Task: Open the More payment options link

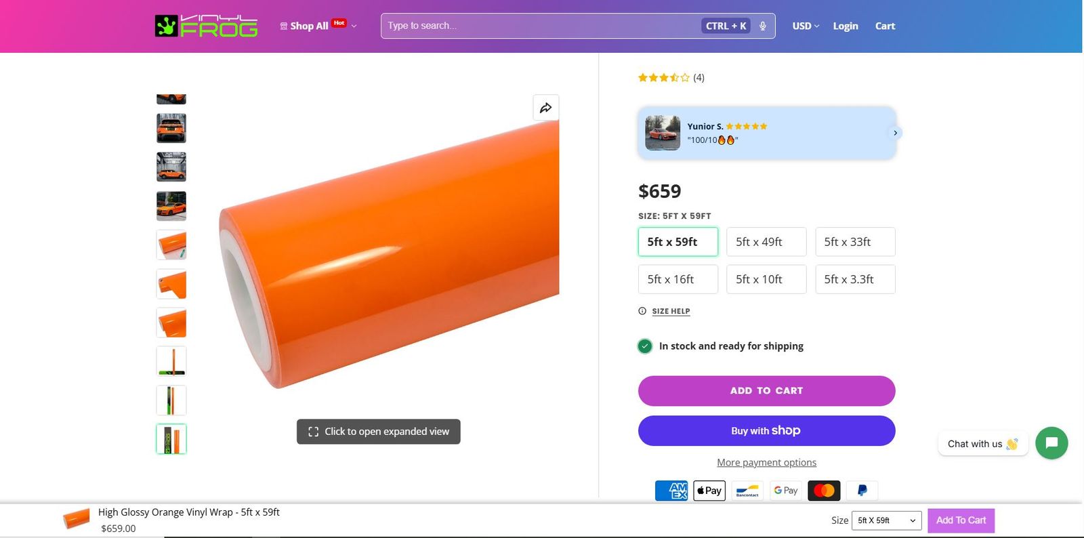Action: point(766,462)
